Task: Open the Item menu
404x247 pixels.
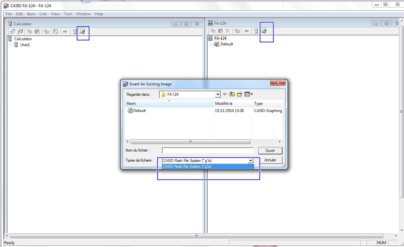Action: [x=31, y=14]
